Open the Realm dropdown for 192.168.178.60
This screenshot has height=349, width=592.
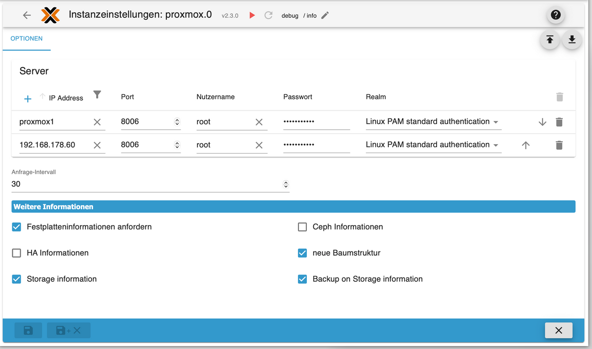433,145
